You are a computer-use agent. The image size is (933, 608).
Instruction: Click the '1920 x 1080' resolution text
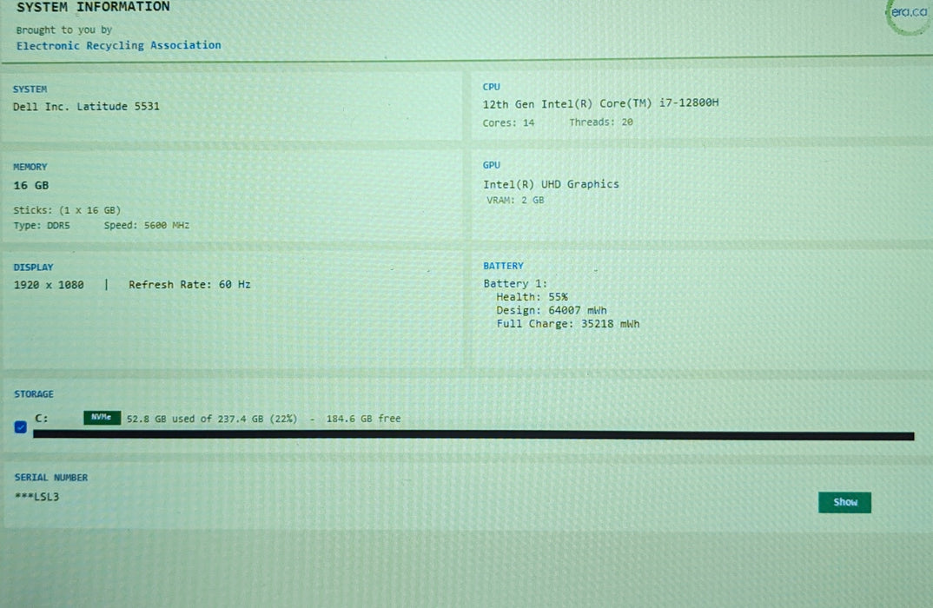coord(49,285)
